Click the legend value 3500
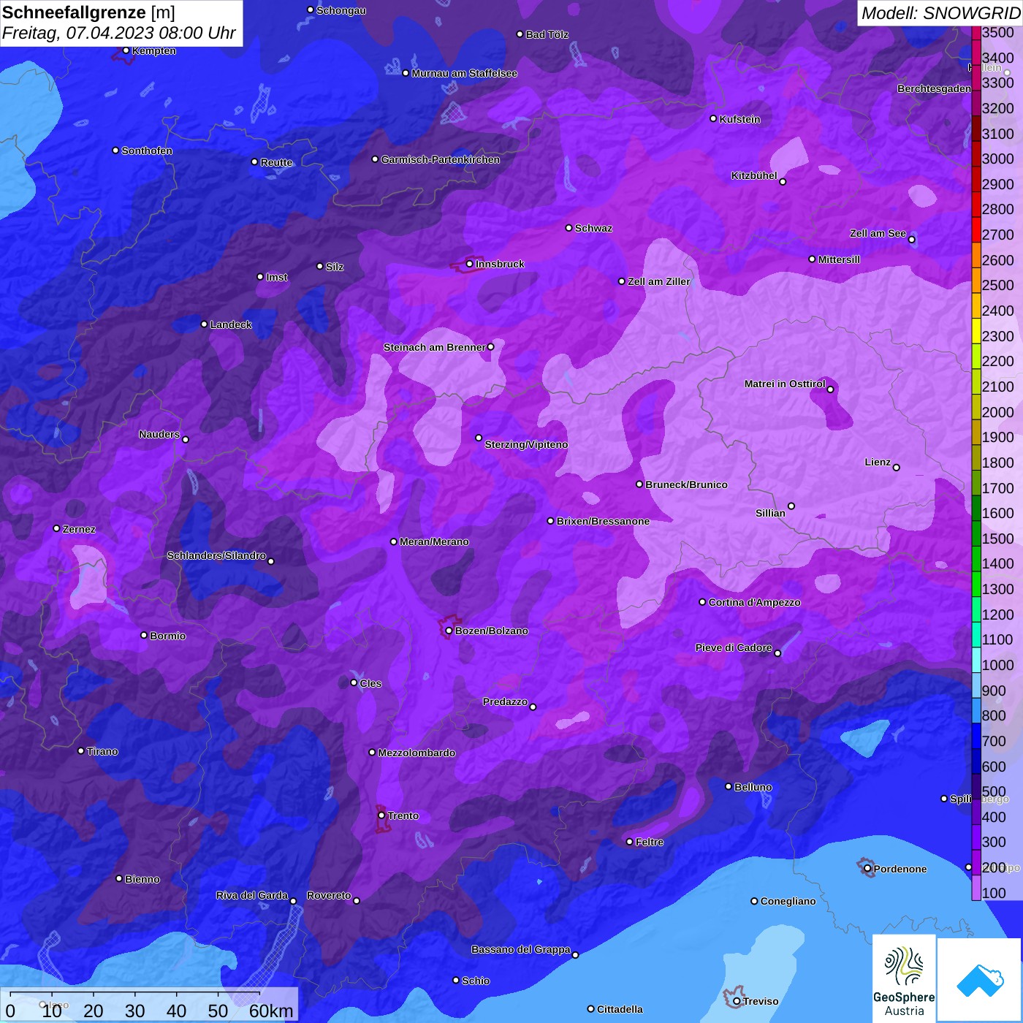This screenshot has width=1023, height=1023. click(997, 32)
